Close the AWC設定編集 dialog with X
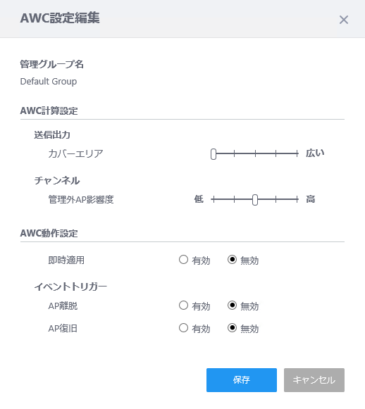Image resolution: width=365 pixels, height=409 pixels. click(x=344, y=20)
